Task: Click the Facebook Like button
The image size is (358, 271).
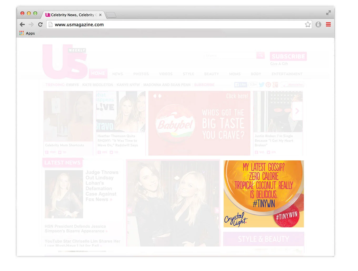Action: pos(241,85)
